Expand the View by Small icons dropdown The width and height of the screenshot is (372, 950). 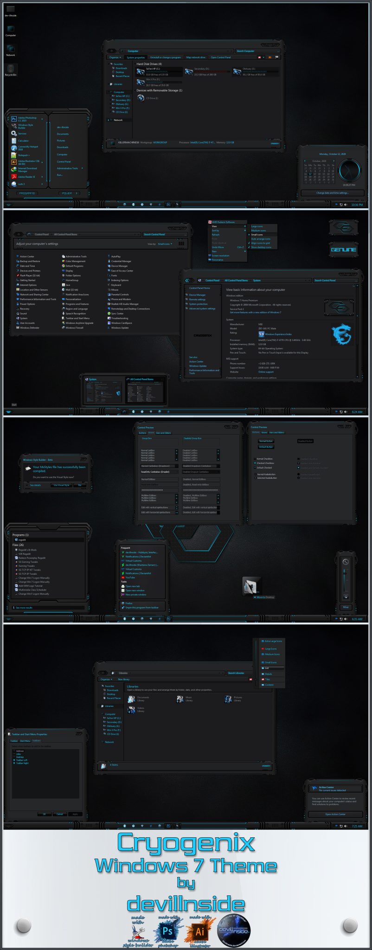pos(165,244)
